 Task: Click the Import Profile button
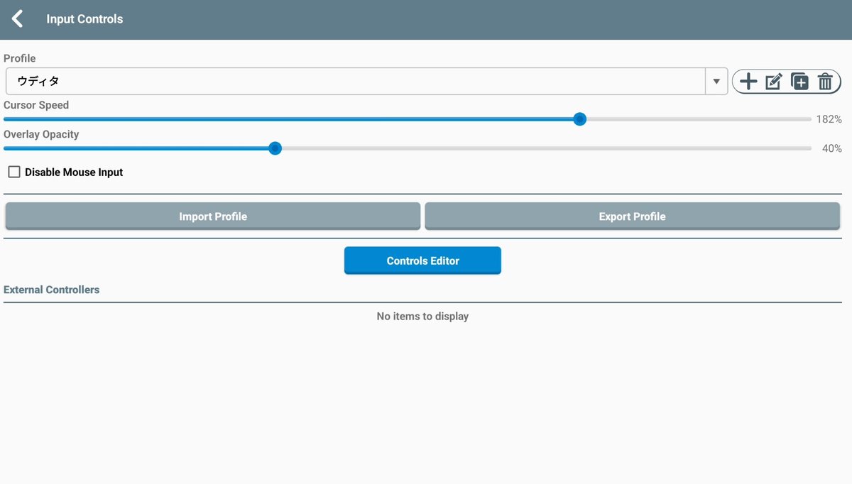click(x=213, y=216)
